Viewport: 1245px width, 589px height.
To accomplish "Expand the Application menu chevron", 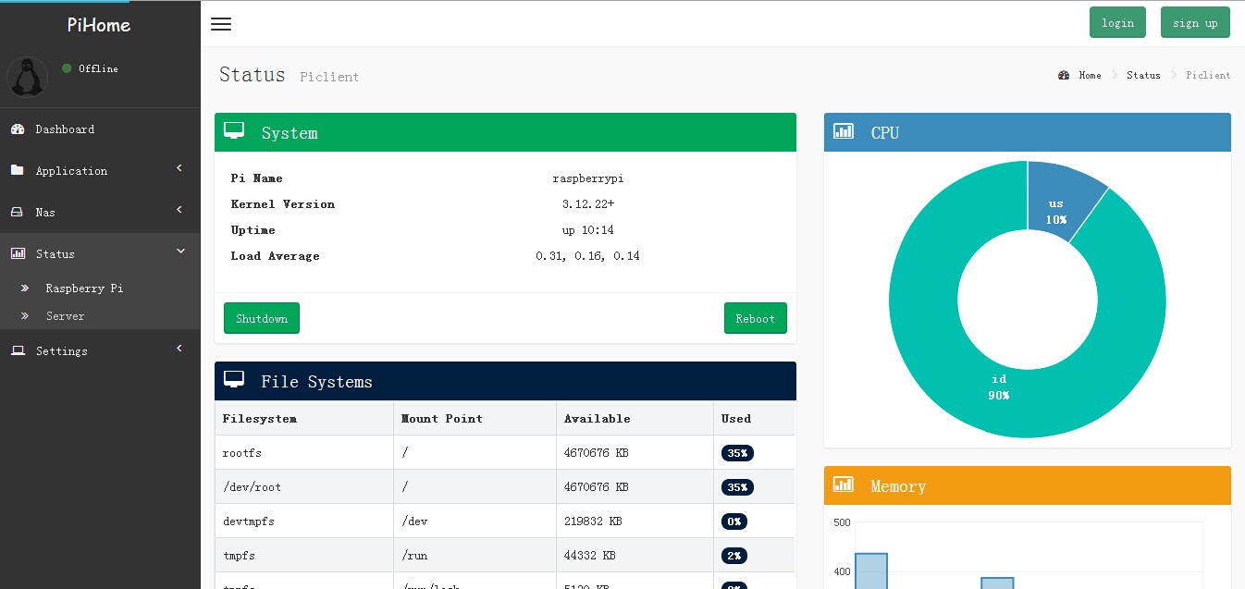I will pyautogui.click(x=179, y=168).
